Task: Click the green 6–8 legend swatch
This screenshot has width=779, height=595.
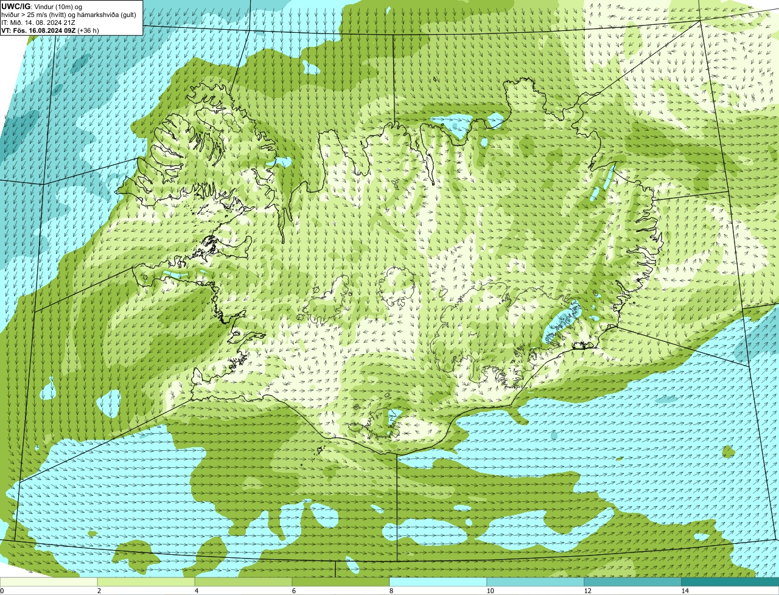Action: 341,582
